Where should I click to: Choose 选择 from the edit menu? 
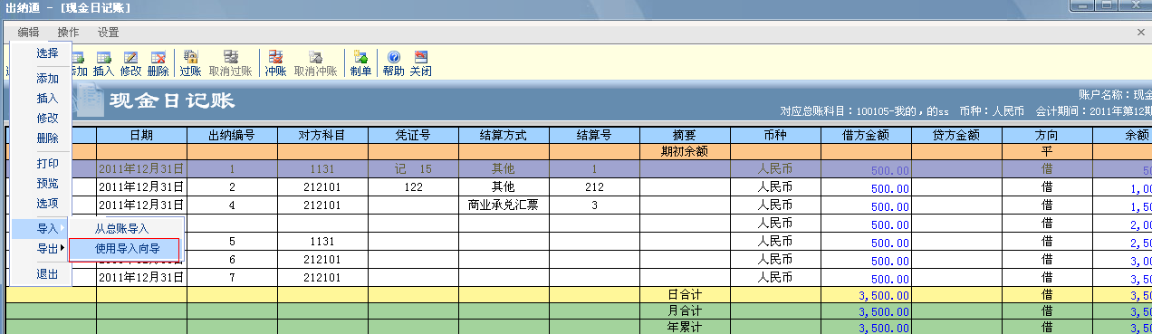point(42,53)
